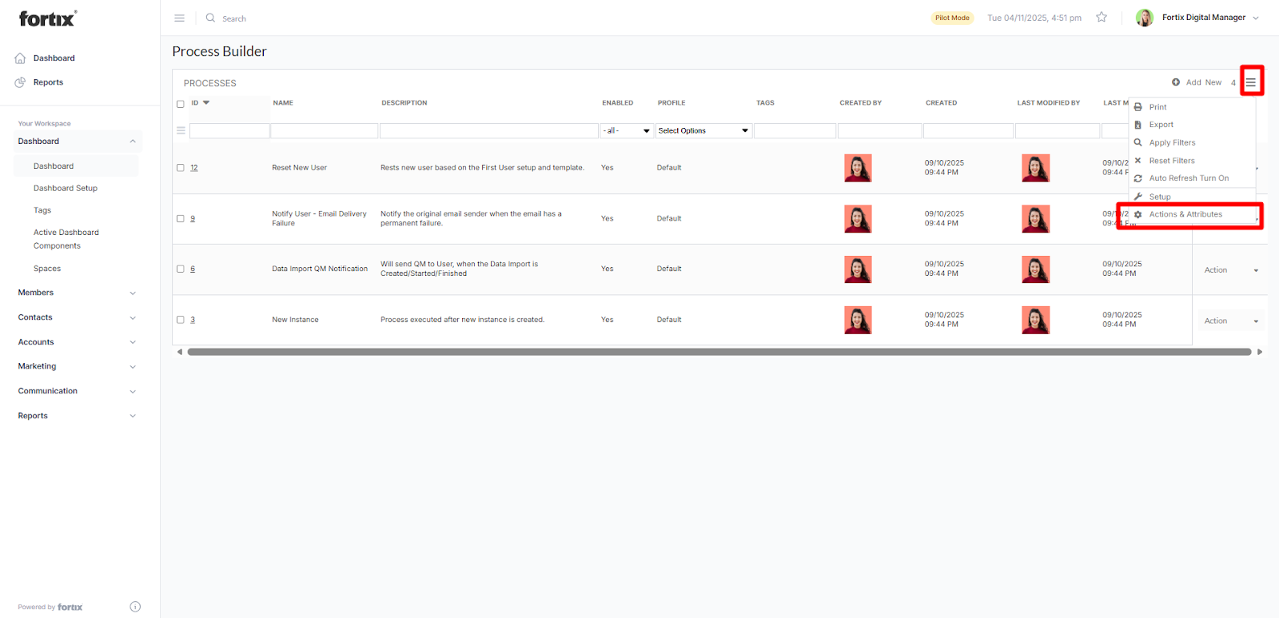Choose Actions & Attributes from the menu
1279x618 pixels.
(x=1185, y=214)
